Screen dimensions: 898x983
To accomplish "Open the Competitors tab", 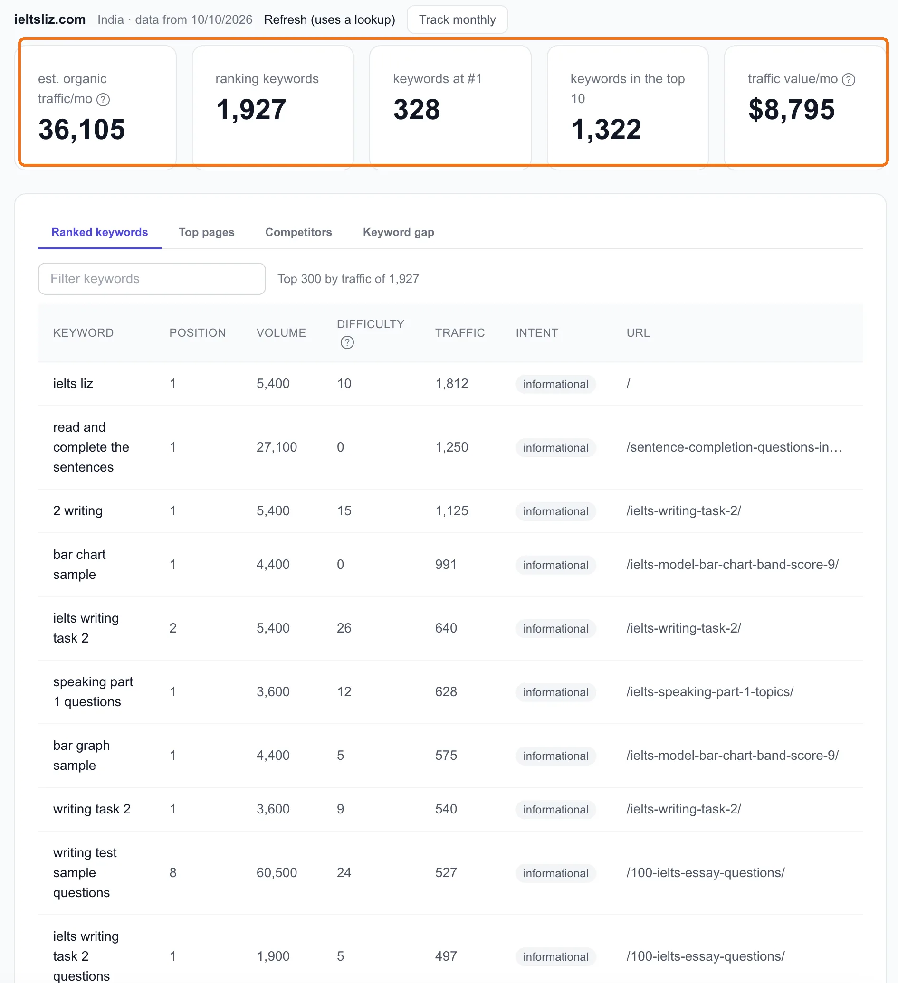I will tap(298, 232).
